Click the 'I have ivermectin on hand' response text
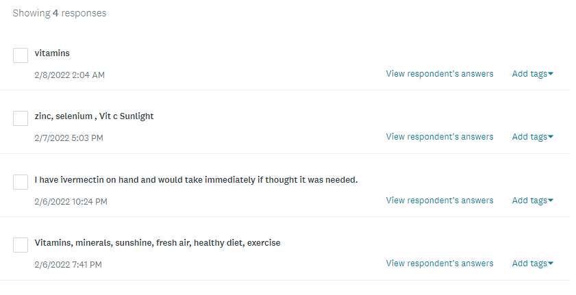The image size is (576, 295). coord(196,180)
